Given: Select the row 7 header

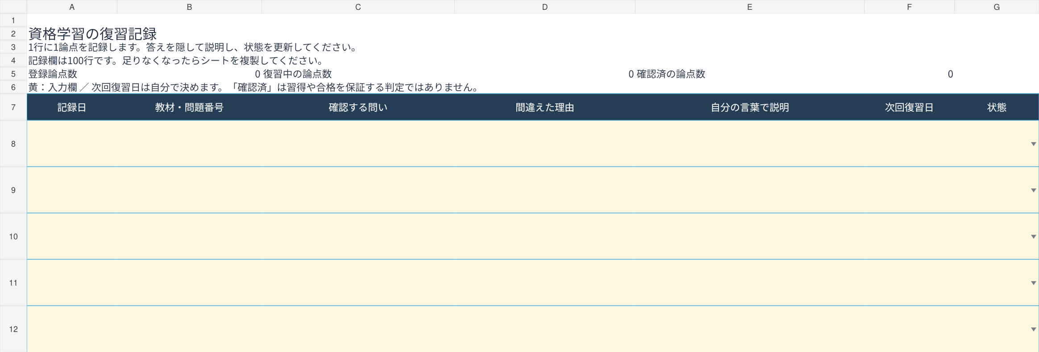Looking at the screenshot, I should click(13, 107).
